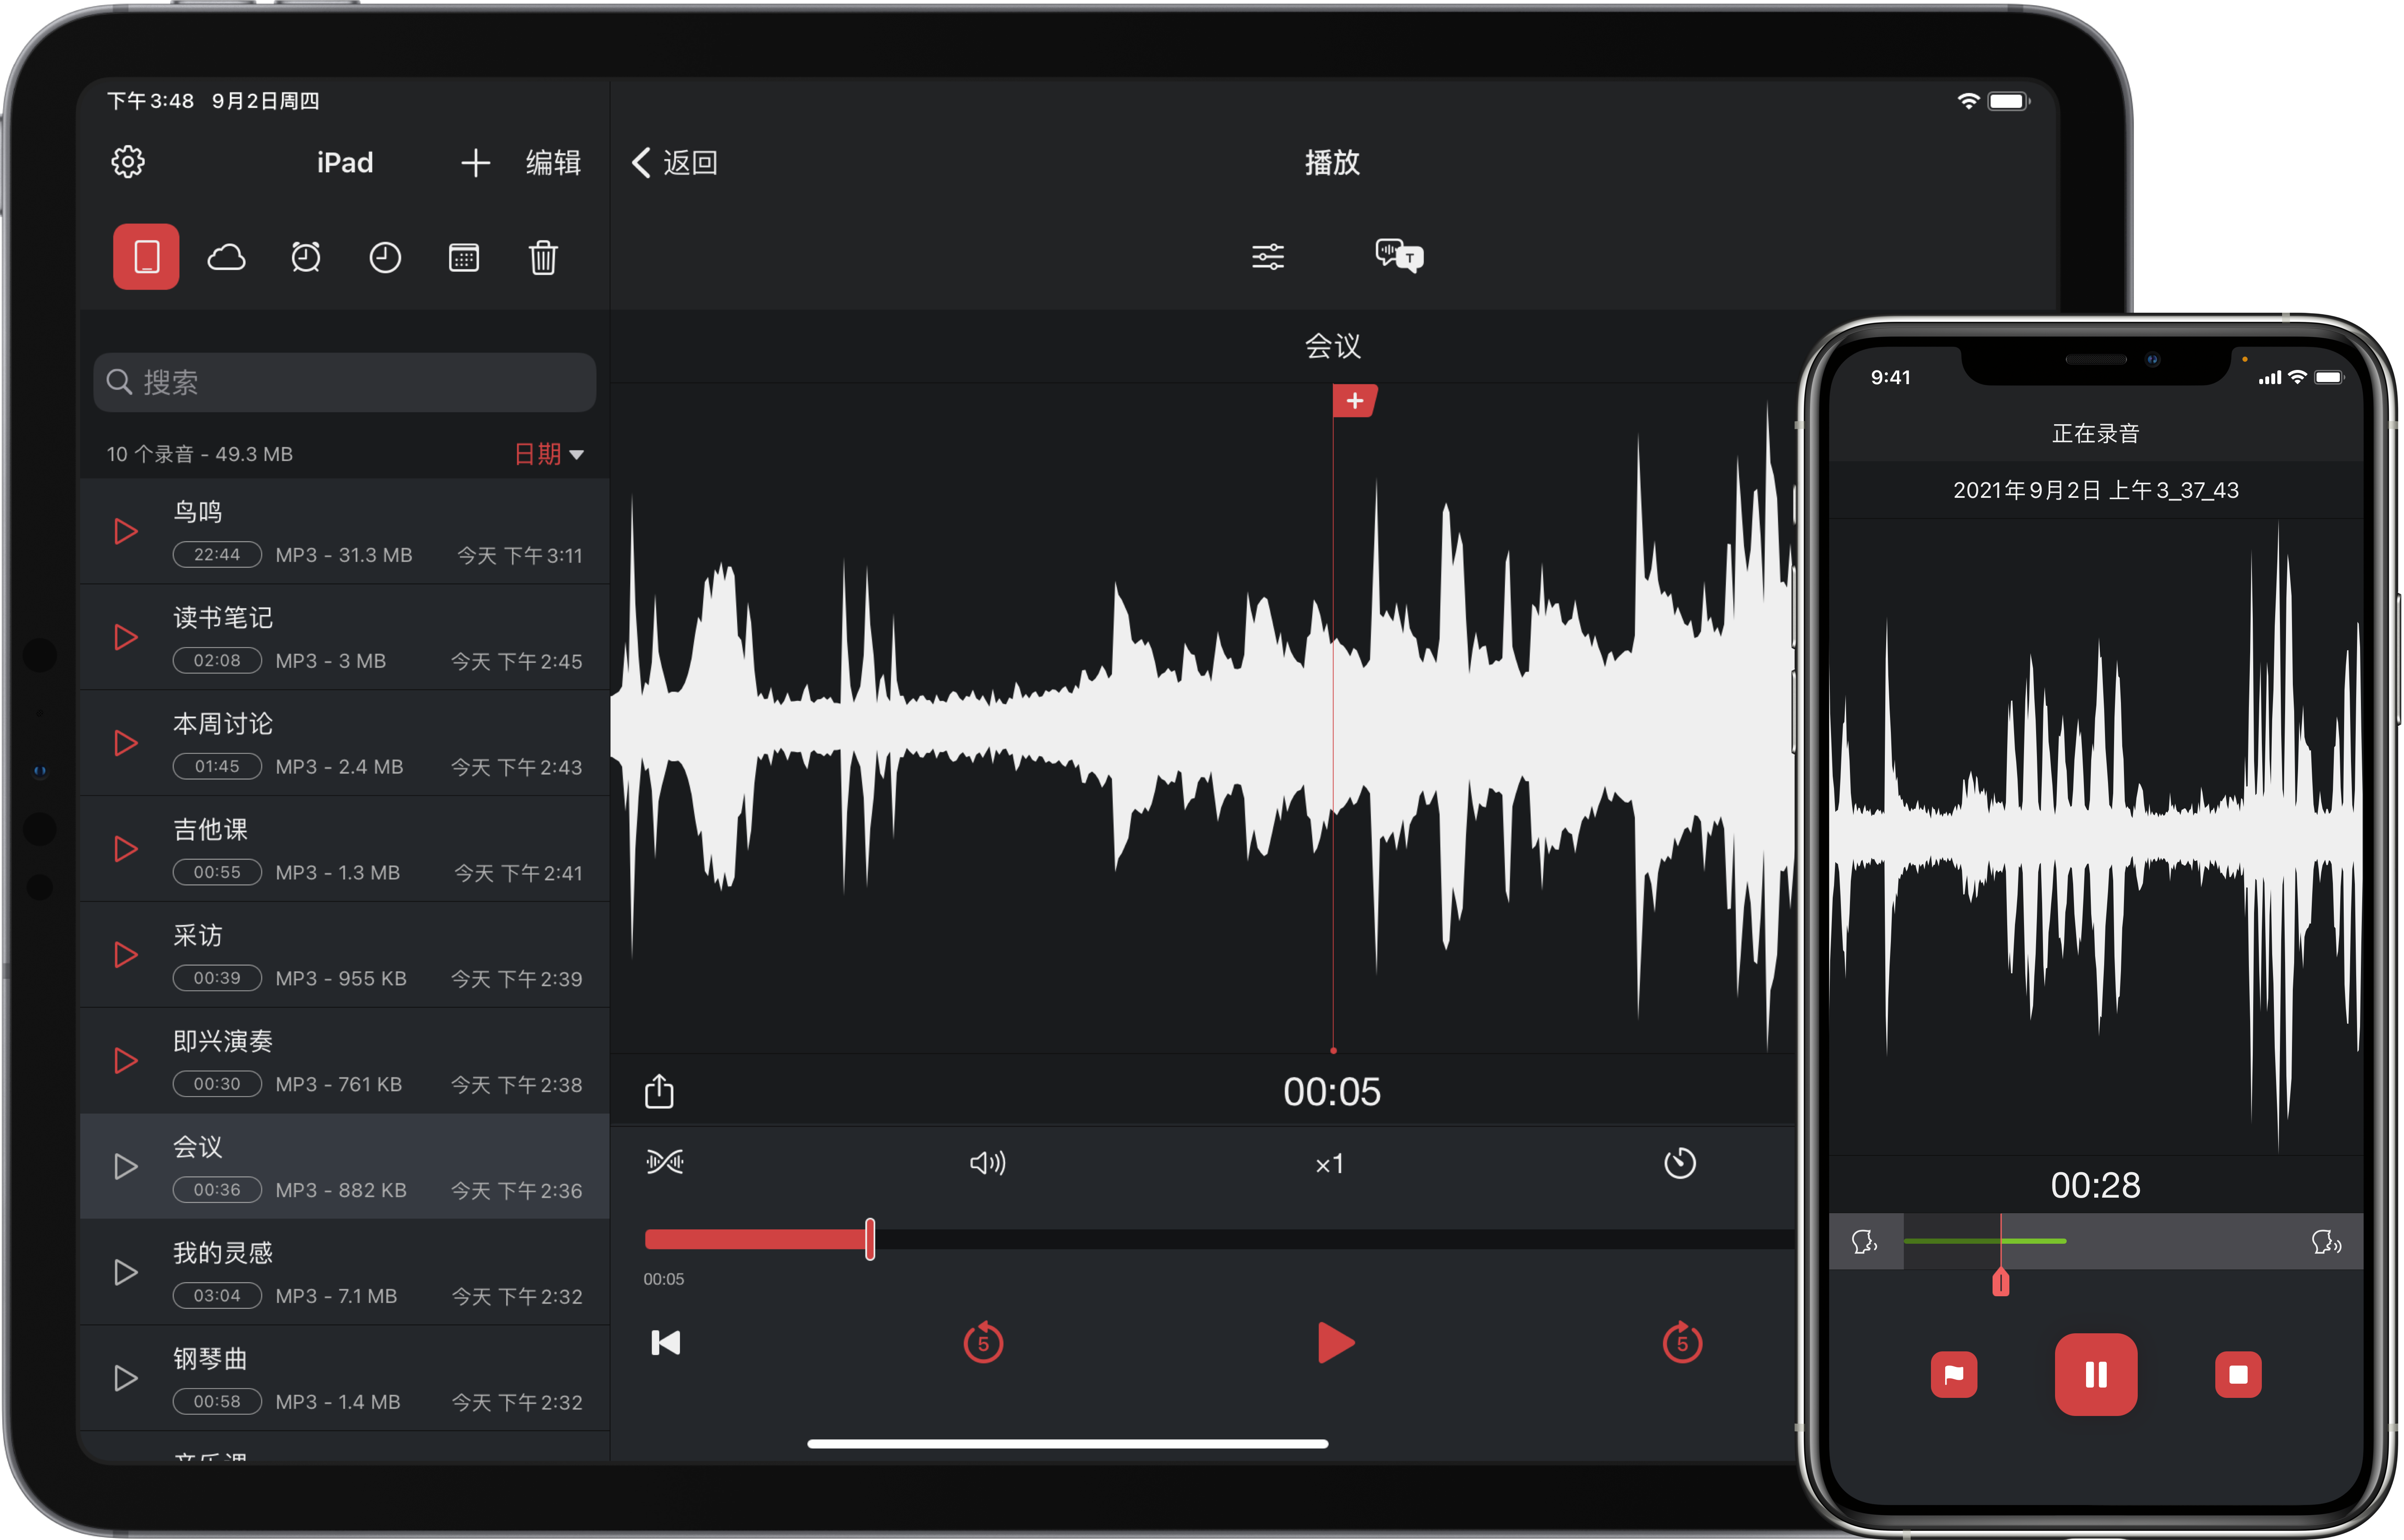Tap the iPad Wi-Fi status icon
Screen dimensions: 2404x1540
click(x=1968, y=101)
